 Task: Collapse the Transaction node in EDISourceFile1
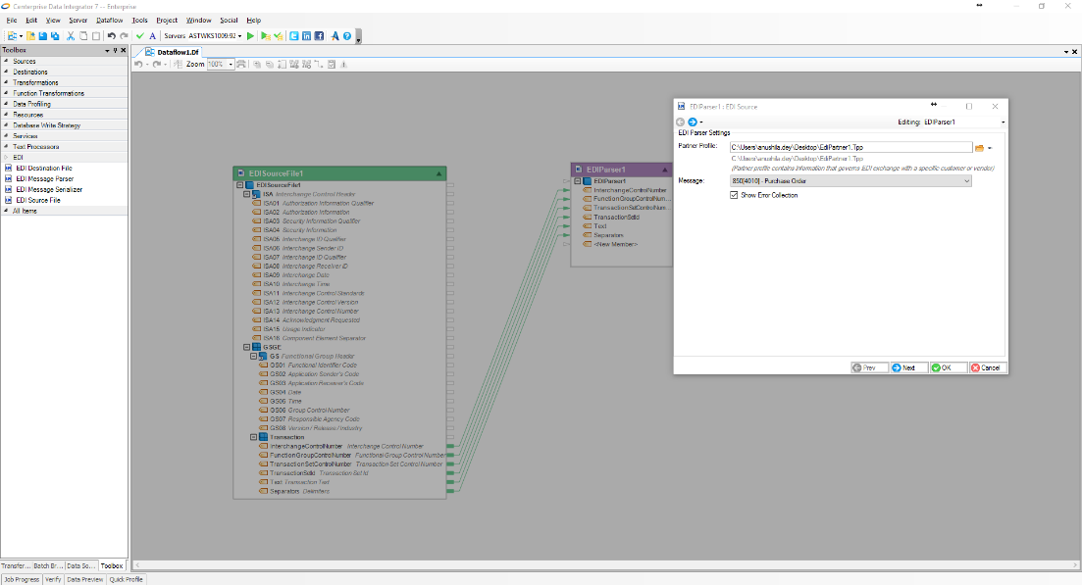click(253, 437)
